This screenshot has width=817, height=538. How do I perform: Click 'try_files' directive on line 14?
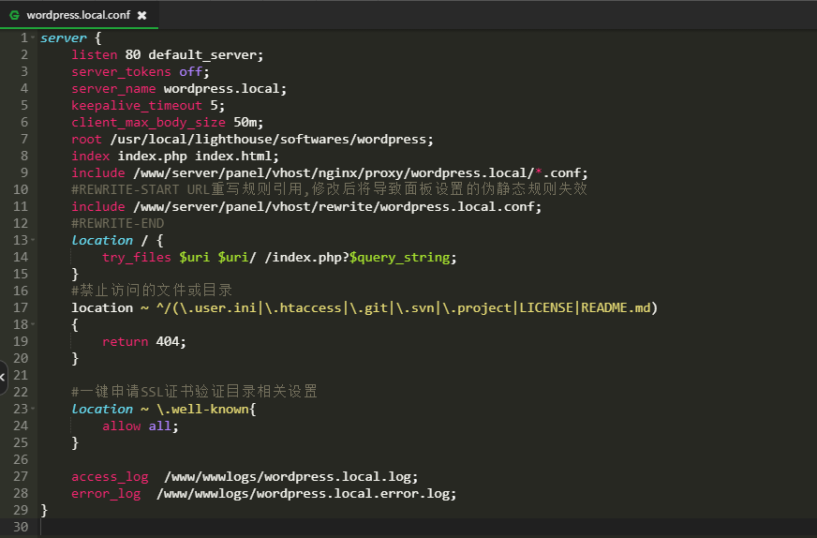coord(137,257)
